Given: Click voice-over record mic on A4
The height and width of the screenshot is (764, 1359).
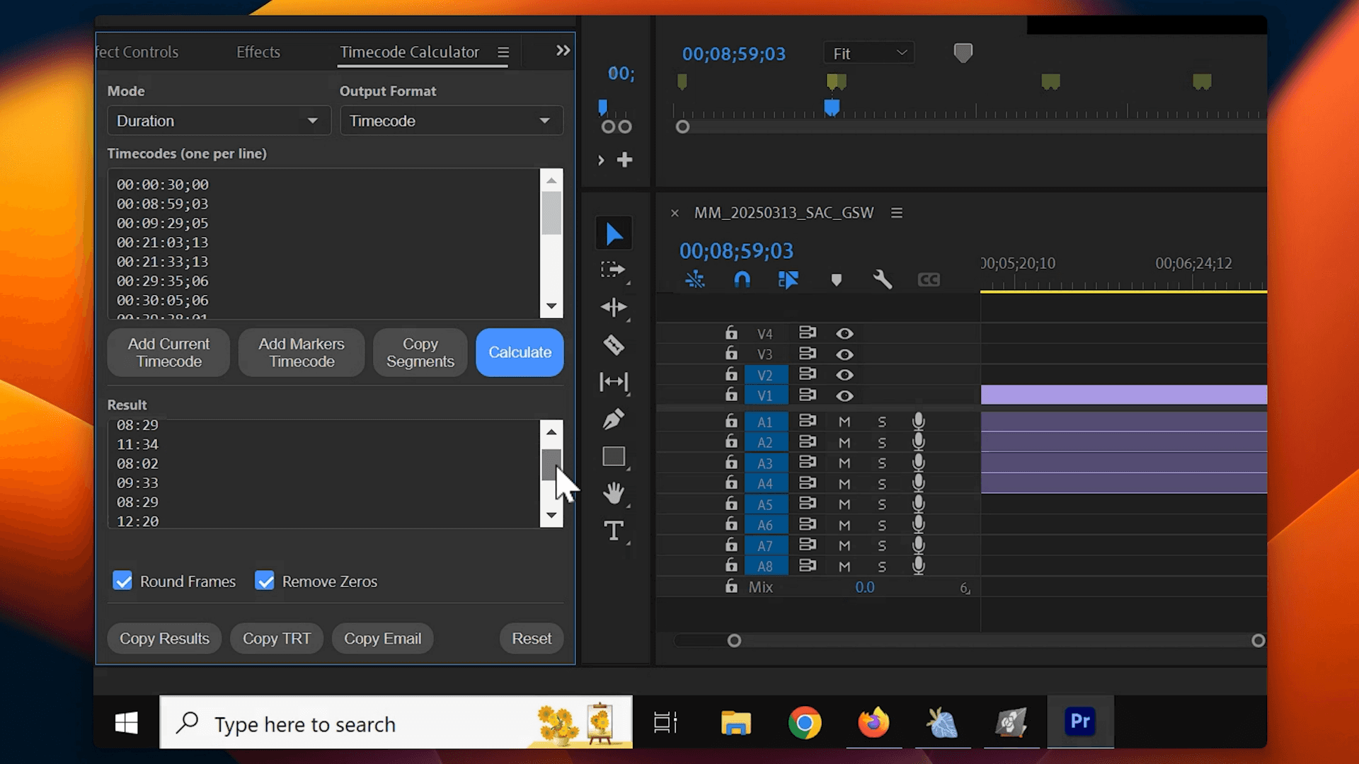Looking at the screenshot, I should [x=918, y=484].
